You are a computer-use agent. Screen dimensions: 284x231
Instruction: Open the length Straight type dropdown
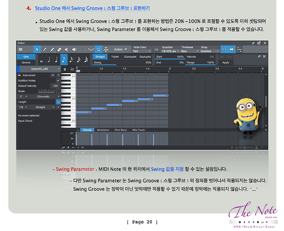(x=42, y=107)
